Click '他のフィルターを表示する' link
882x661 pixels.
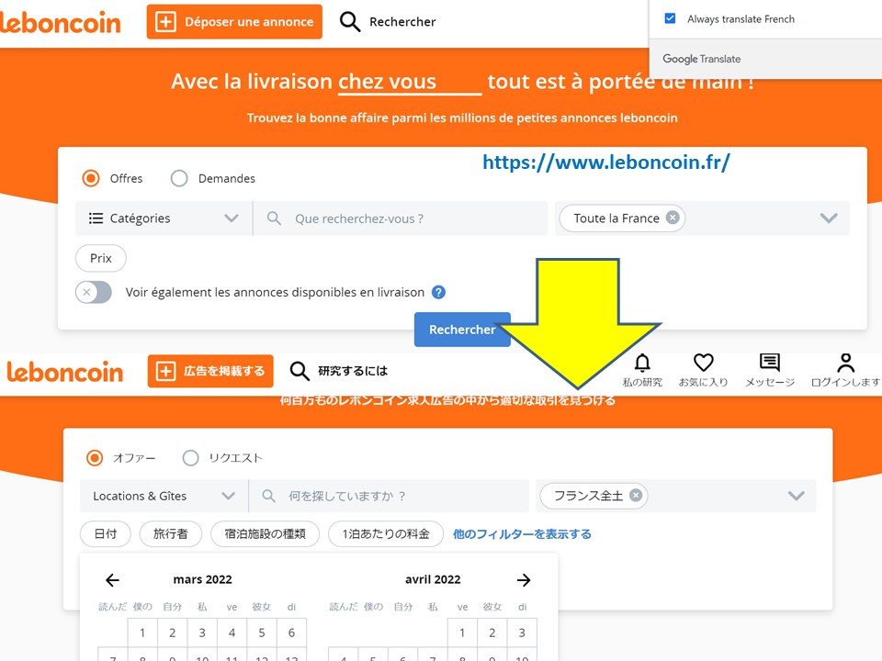click(x=522, y=534)
